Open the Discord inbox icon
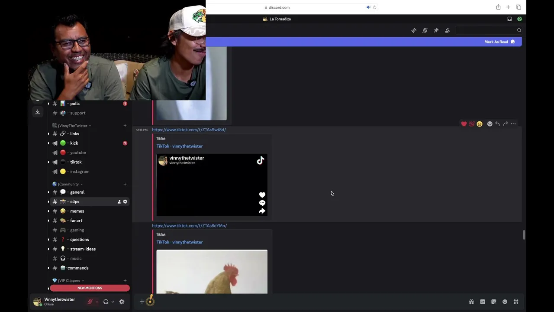Image resolution: width=554 pixels, height=312 pixels. tap(509, 19)
